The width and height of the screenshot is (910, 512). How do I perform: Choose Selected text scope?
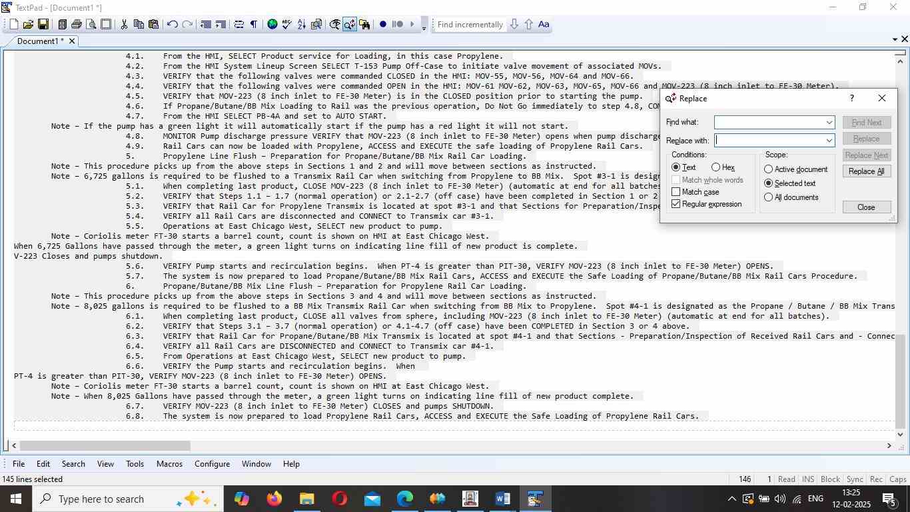point(769,183)
